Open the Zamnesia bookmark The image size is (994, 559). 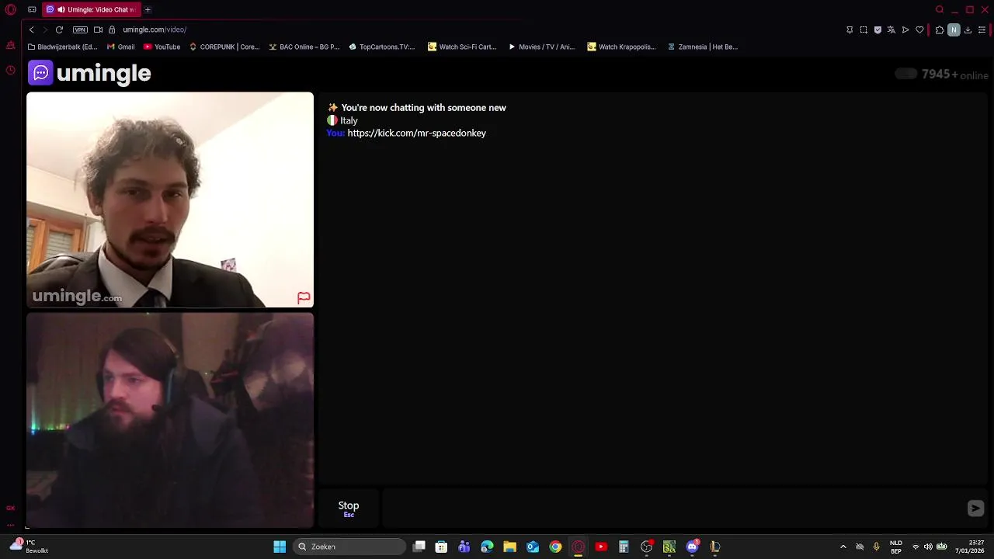tap(703, 47)
